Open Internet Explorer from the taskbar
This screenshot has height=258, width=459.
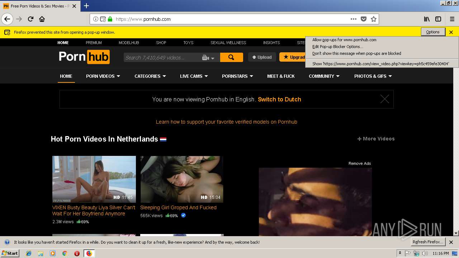29,253
